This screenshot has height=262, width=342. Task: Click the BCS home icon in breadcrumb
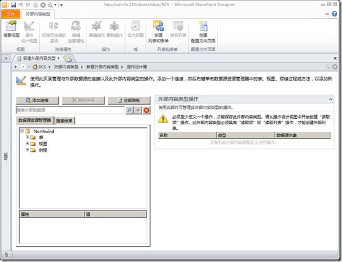coord(35,67)
